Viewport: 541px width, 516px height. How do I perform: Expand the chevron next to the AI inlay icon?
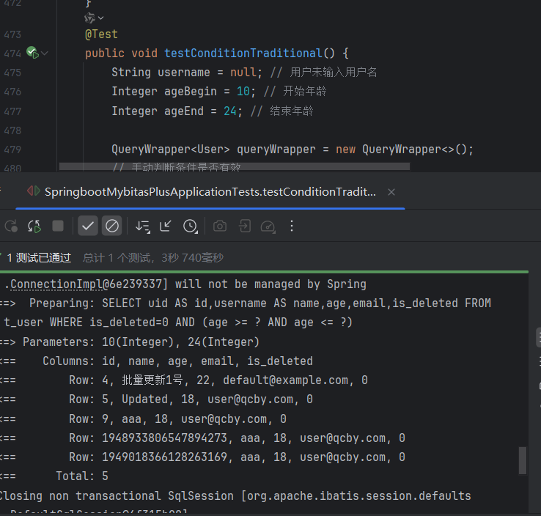pos(100,18)
